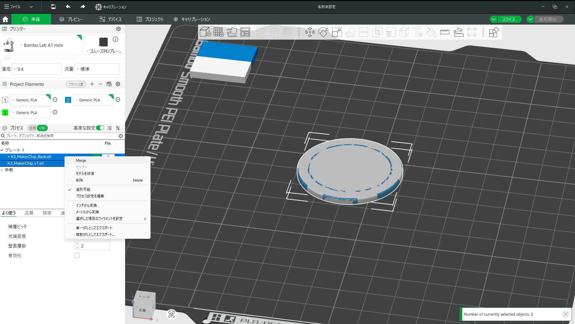Select the Assemble tool
Screen dimensions: 575x324
pyautogui.click(x=458, y=32)
